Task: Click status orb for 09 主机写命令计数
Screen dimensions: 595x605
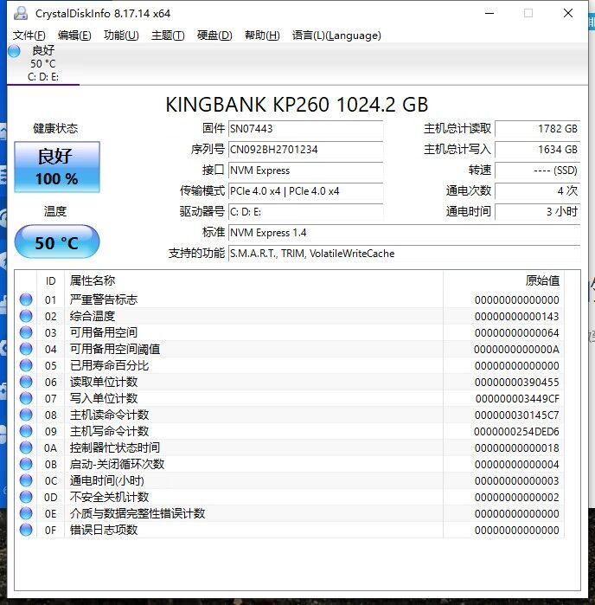Action: point(26,431)
